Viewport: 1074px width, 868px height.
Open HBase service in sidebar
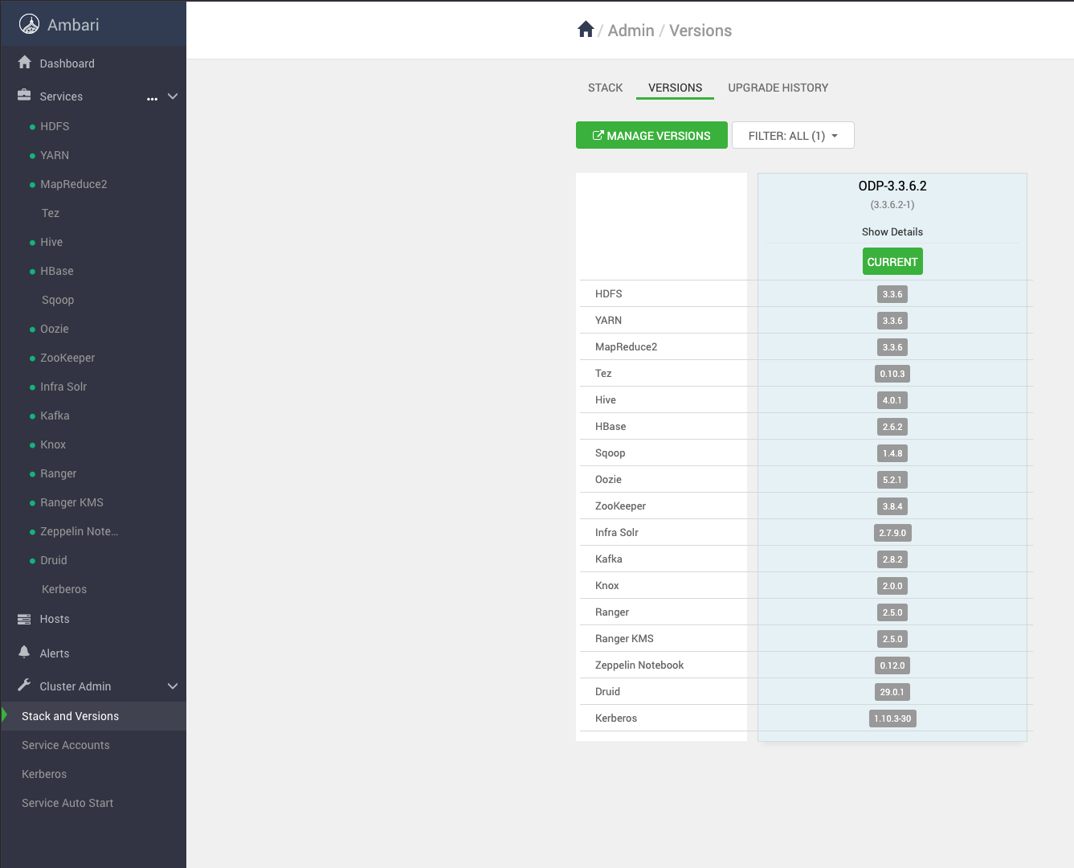tap(57, 271)
